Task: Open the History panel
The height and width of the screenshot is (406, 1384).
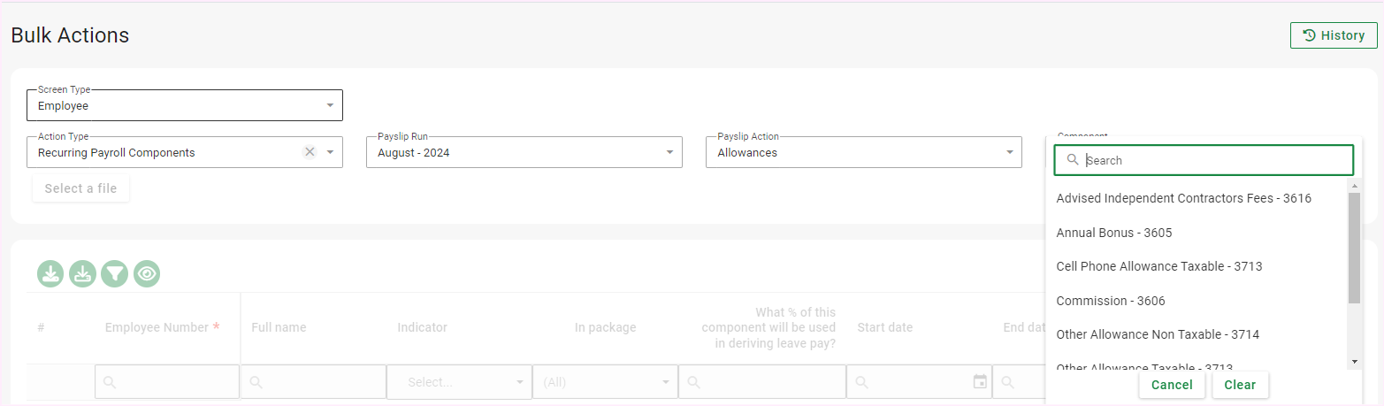Action: pyautogui.click(x=1333, y=35)
